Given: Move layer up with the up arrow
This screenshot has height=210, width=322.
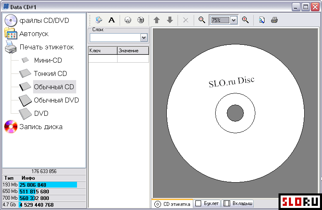Looking at the screenshot, I should (x=157, y=20).
